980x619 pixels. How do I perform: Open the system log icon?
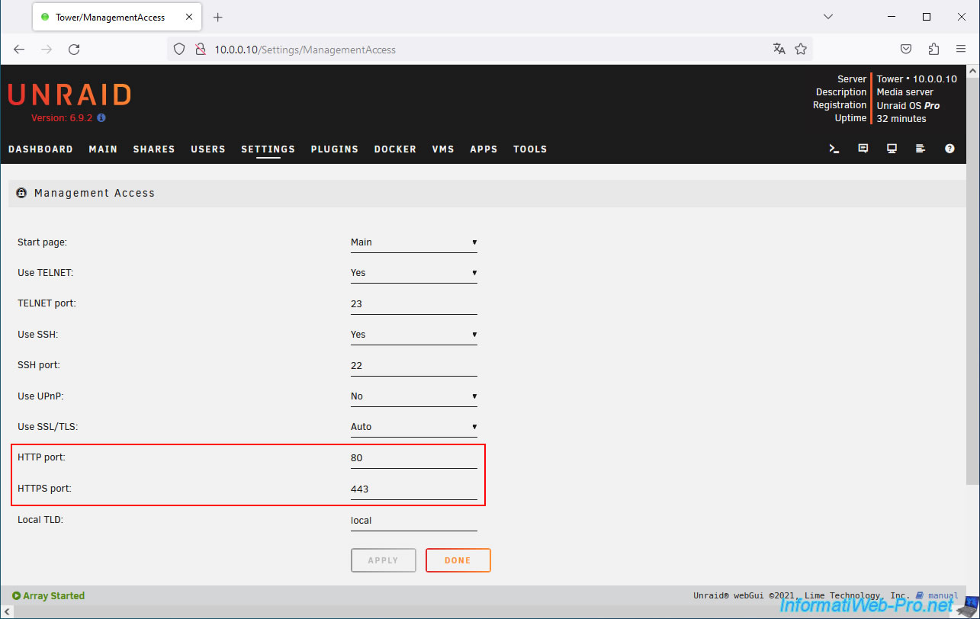921,149
